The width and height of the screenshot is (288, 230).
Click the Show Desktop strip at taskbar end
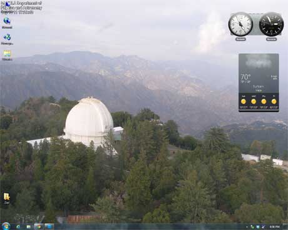pyautogui.click(x=285, y=227)
